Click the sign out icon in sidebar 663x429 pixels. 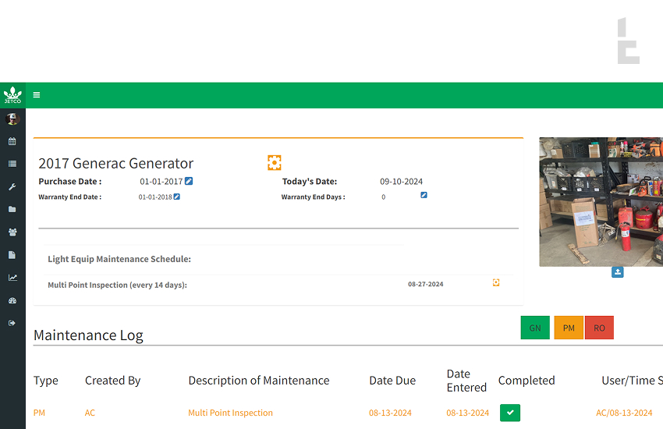(x=12, y=323)
